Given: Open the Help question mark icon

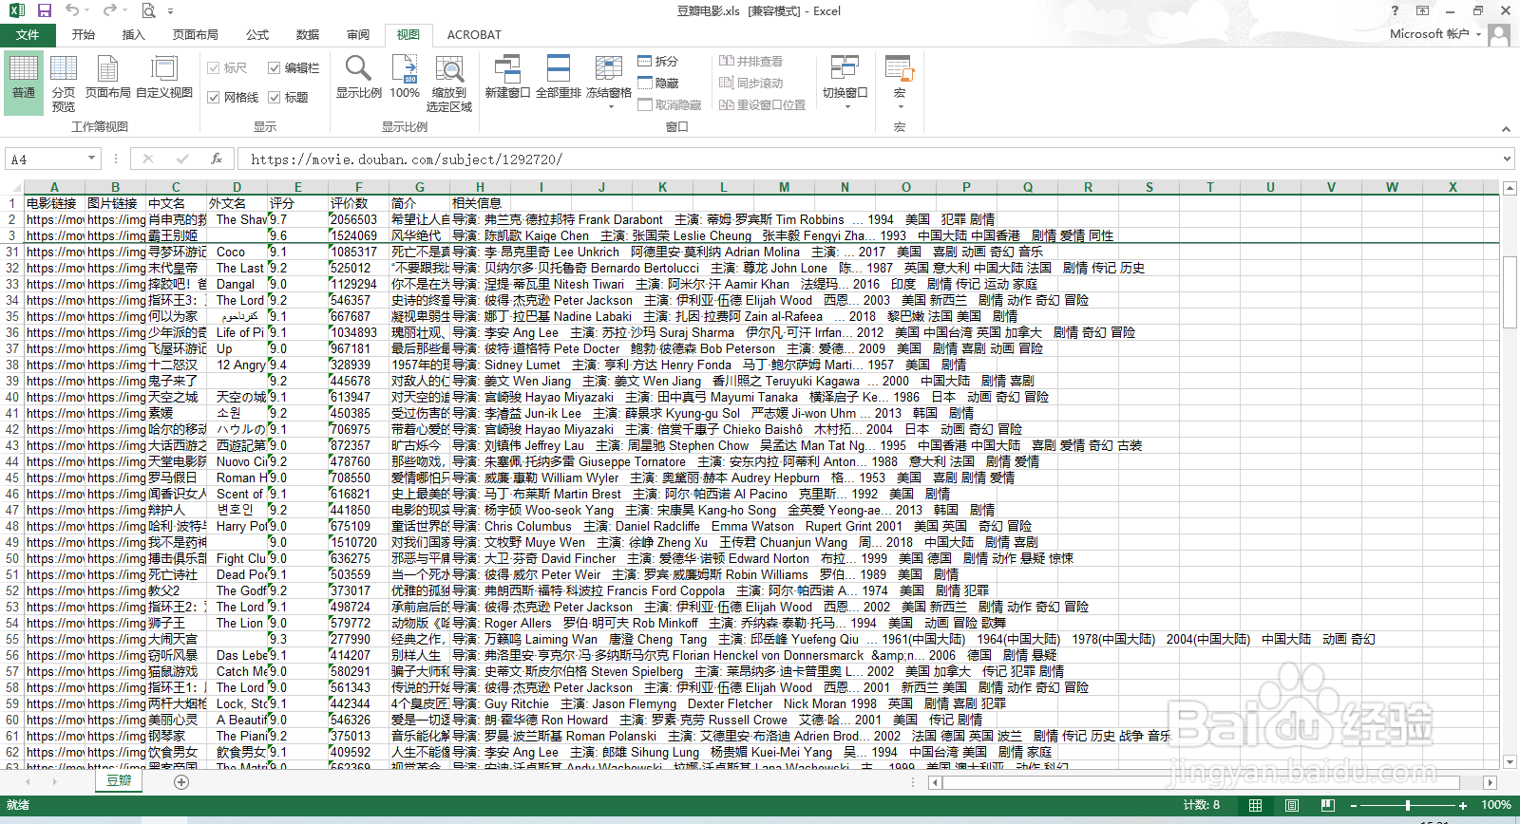Looking at the screenshot, I should [x=1395, y=10].
